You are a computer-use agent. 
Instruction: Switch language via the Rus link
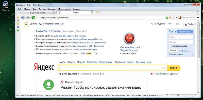170,24
